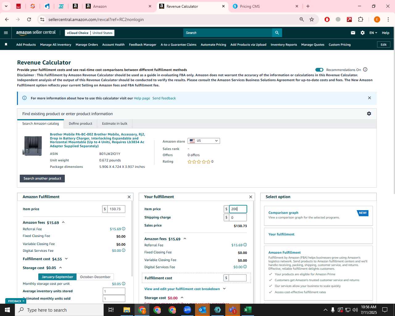Dismiss the information banner

[369, 98]
